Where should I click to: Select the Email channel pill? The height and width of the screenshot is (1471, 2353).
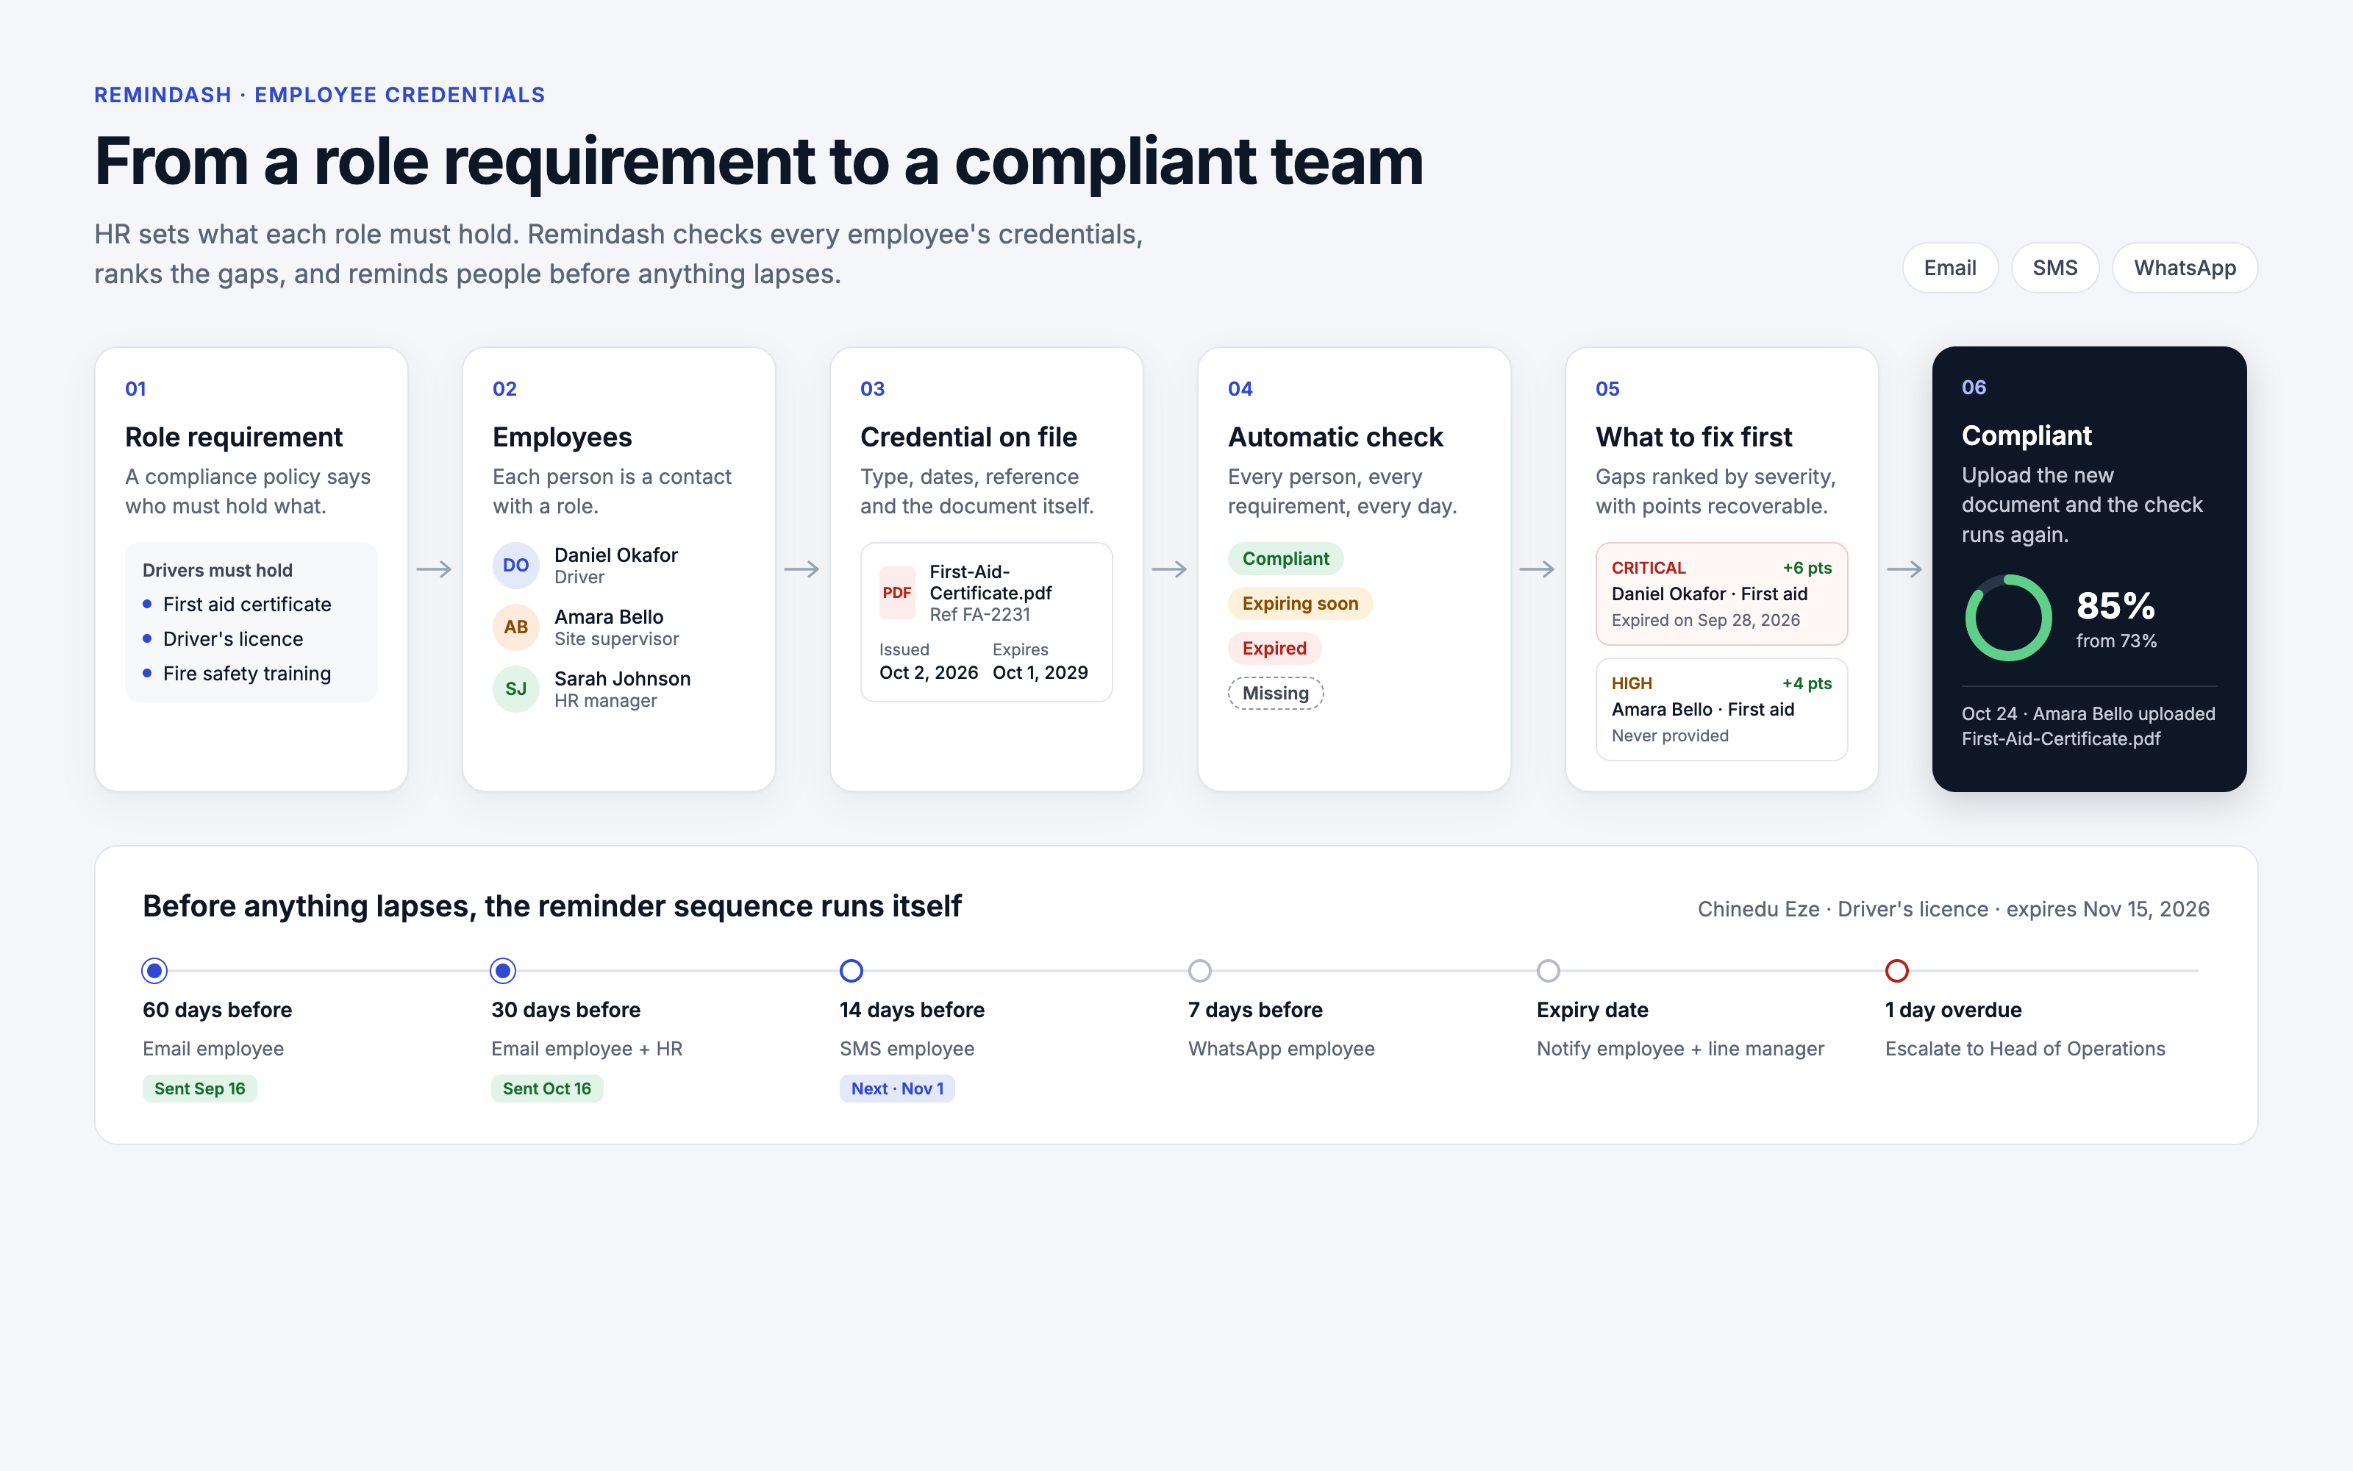point(1949,268)
